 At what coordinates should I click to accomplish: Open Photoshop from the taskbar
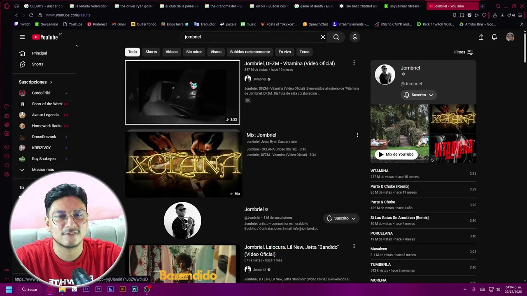coord(135,289)
